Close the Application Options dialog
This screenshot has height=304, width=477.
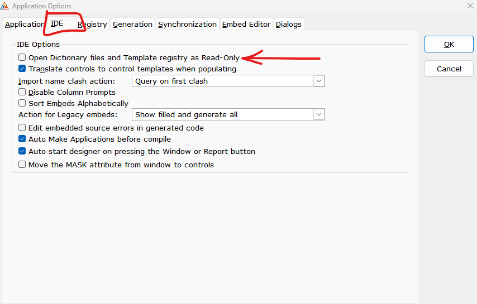[x=468, y=6]
